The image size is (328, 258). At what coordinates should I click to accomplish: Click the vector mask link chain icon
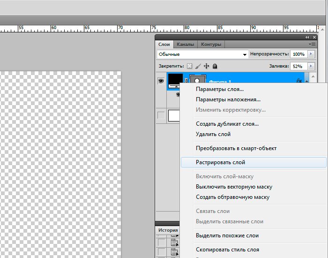(186, 81)
